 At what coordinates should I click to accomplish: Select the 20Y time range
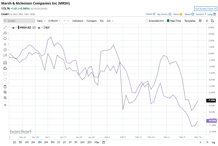tap(89, 142)
